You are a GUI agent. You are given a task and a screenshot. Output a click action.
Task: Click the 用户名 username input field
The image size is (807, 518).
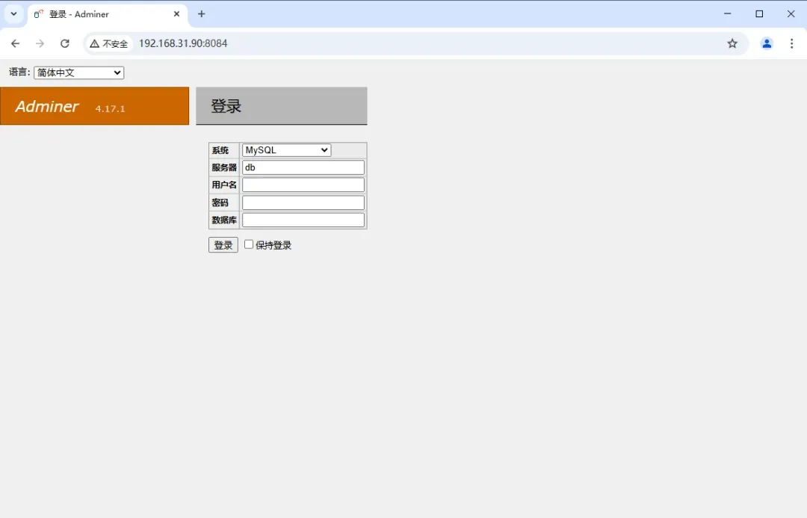pyautogui.click(x=303, y=184)
